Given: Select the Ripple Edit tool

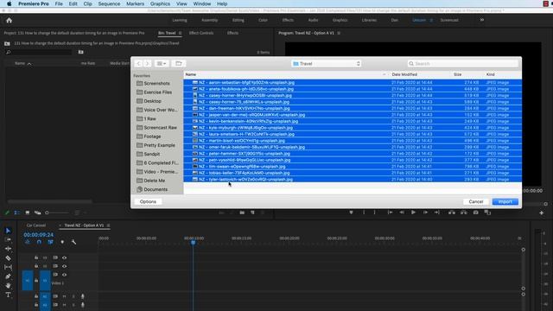Looking at the screenshot, I should coord(8,249).
